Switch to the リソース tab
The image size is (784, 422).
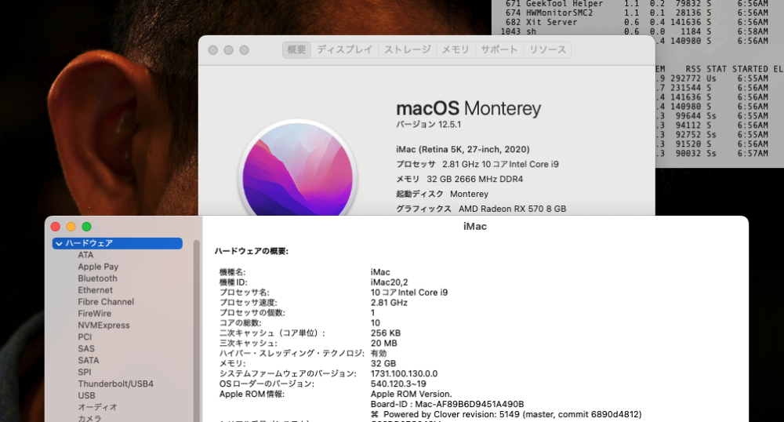point(547,49)
